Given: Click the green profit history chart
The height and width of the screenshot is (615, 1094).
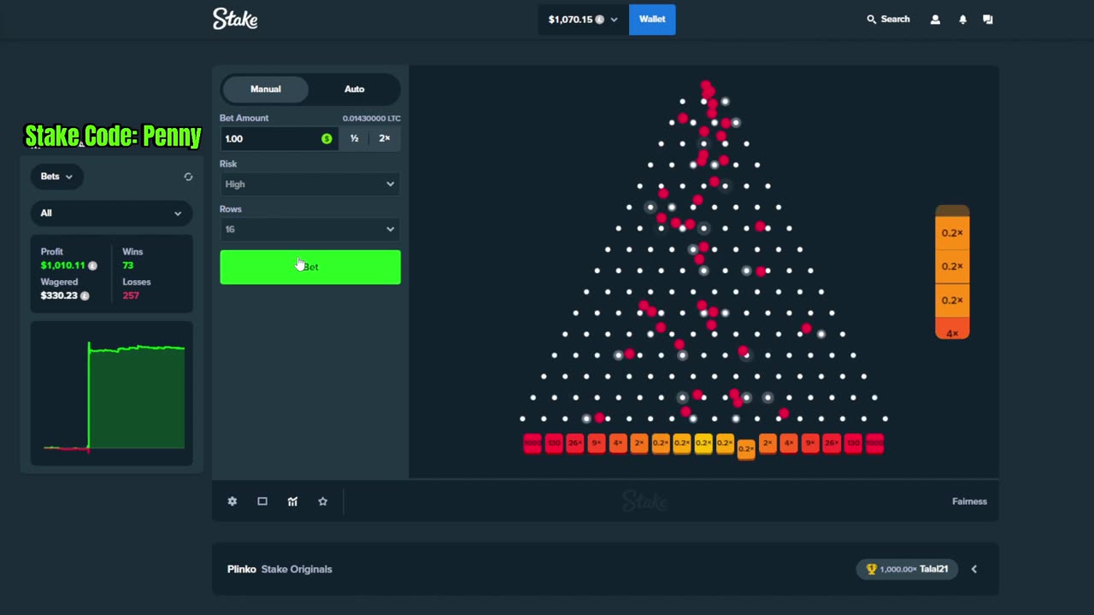Looking at the screenshot, I should pyautogui.click(x=114, y=395).
